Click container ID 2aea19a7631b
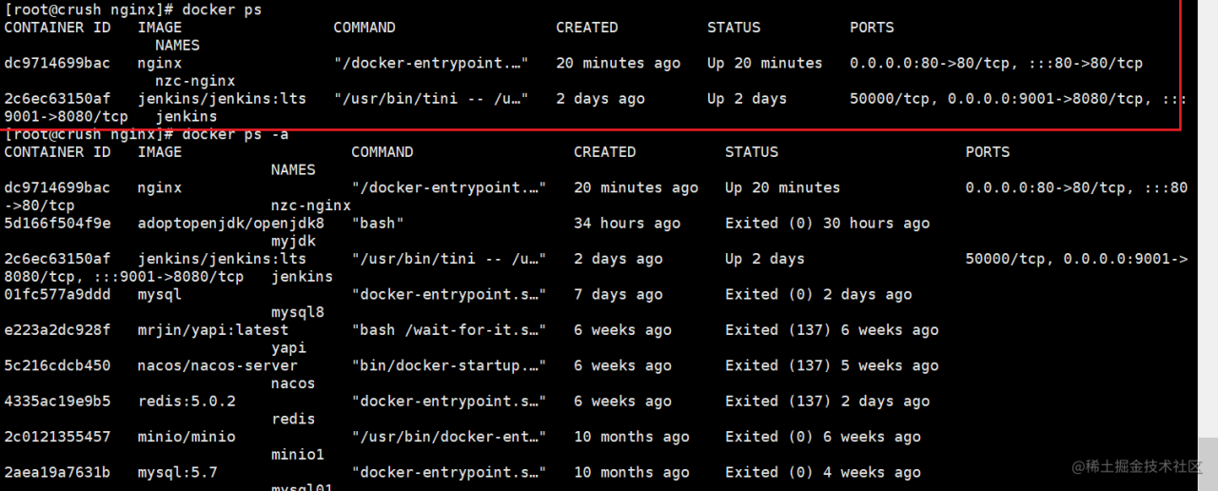This screenshot has height=491, width=1218. 57,472
